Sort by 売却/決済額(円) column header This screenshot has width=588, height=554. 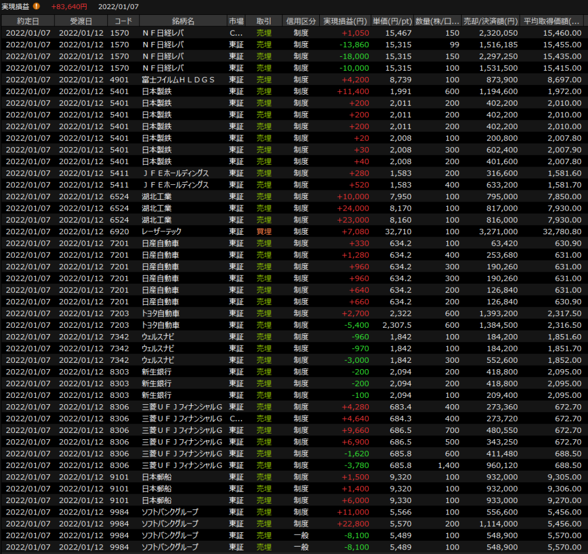click(x=491, y=21)
